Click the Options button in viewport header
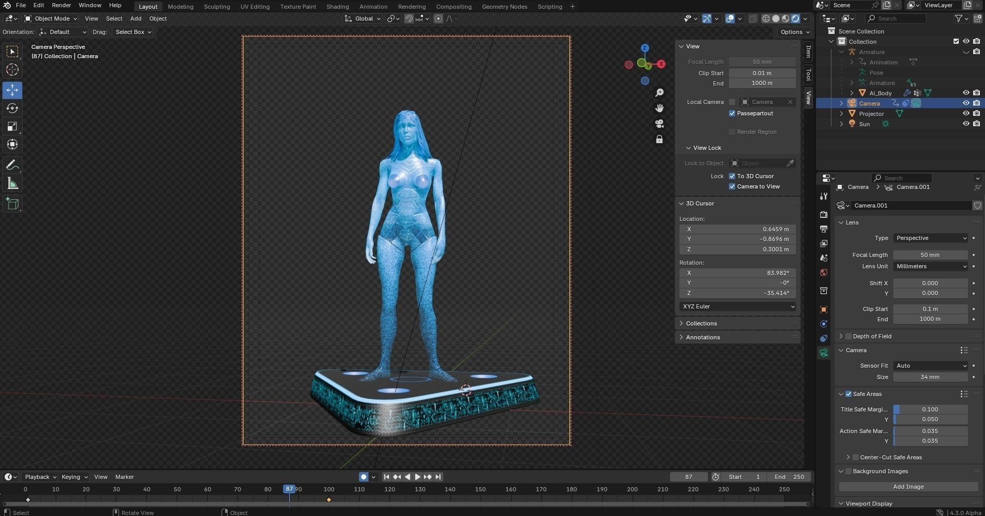The image size is (985, 516). point(795,32)
